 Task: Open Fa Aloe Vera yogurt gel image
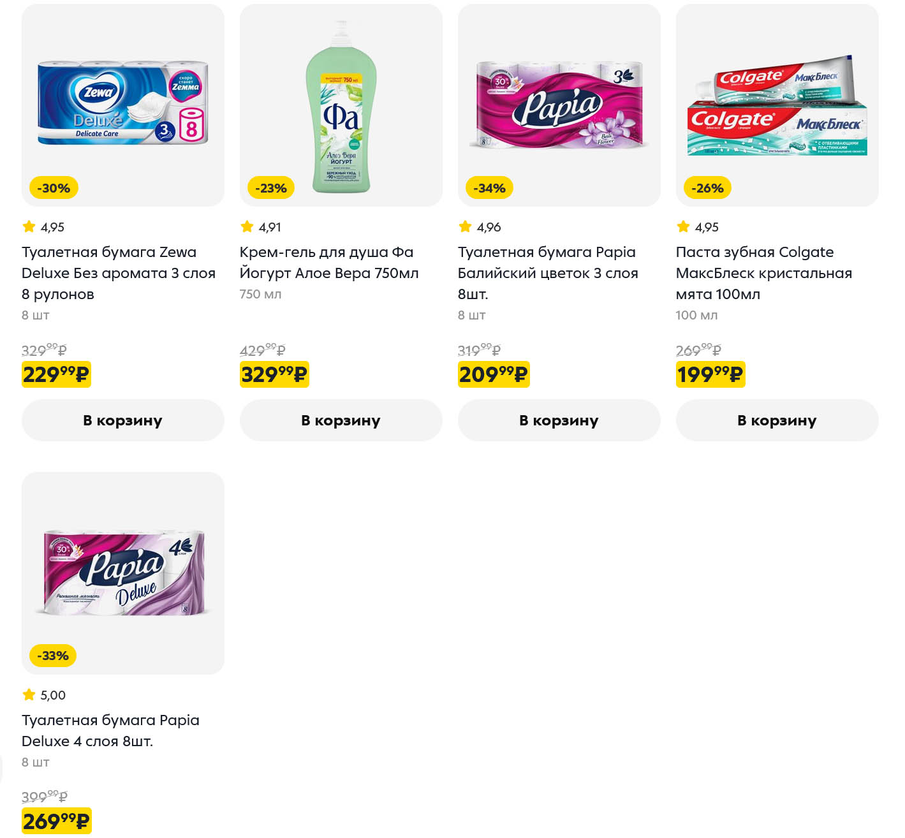(x=341, y=105)
